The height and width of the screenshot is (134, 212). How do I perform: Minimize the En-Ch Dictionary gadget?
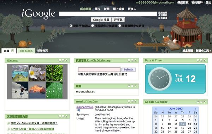[x=132, y=60]
